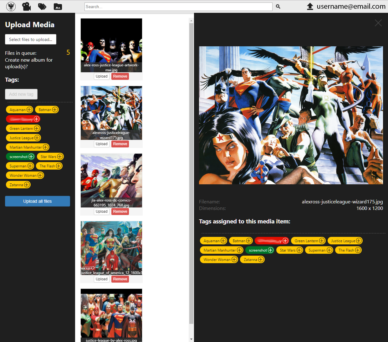This screenshot has width=388, height=342.
Task: Remove justice_league_of_america_12 file
Action: click(x=120, y=279)
